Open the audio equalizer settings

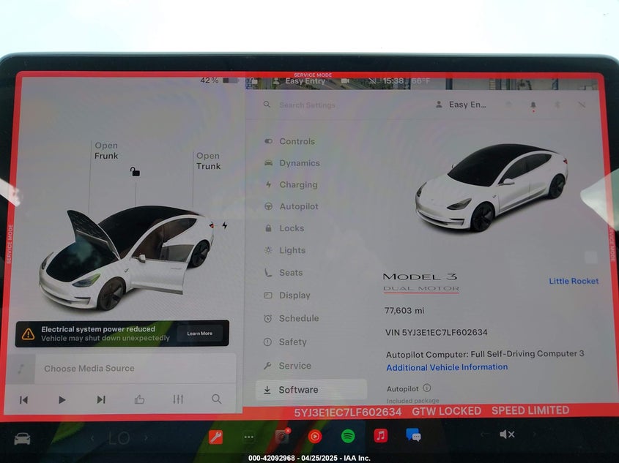point(178,399)
